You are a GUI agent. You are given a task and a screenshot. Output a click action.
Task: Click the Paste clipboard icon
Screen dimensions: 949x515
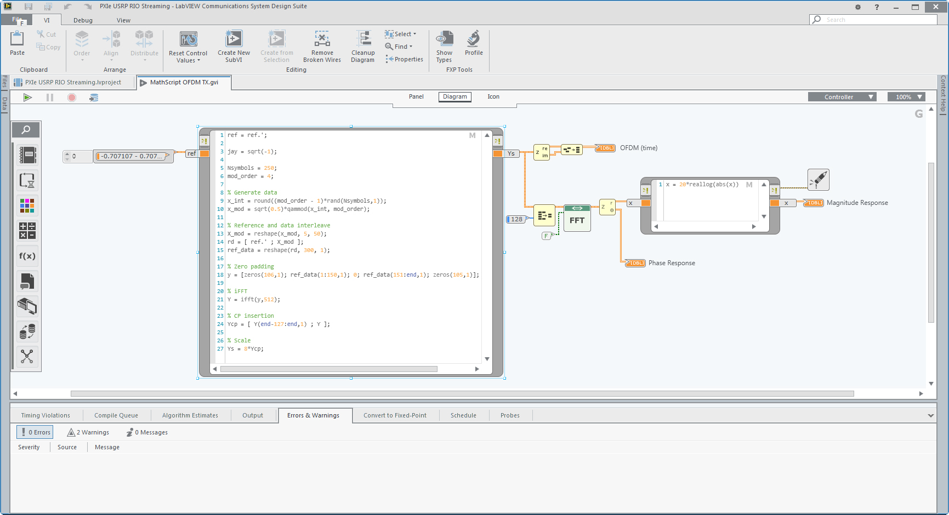coord(17,39)
